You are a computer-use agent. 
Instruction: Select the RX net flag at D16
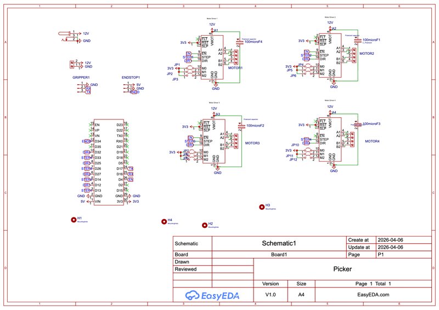point(131,174)
